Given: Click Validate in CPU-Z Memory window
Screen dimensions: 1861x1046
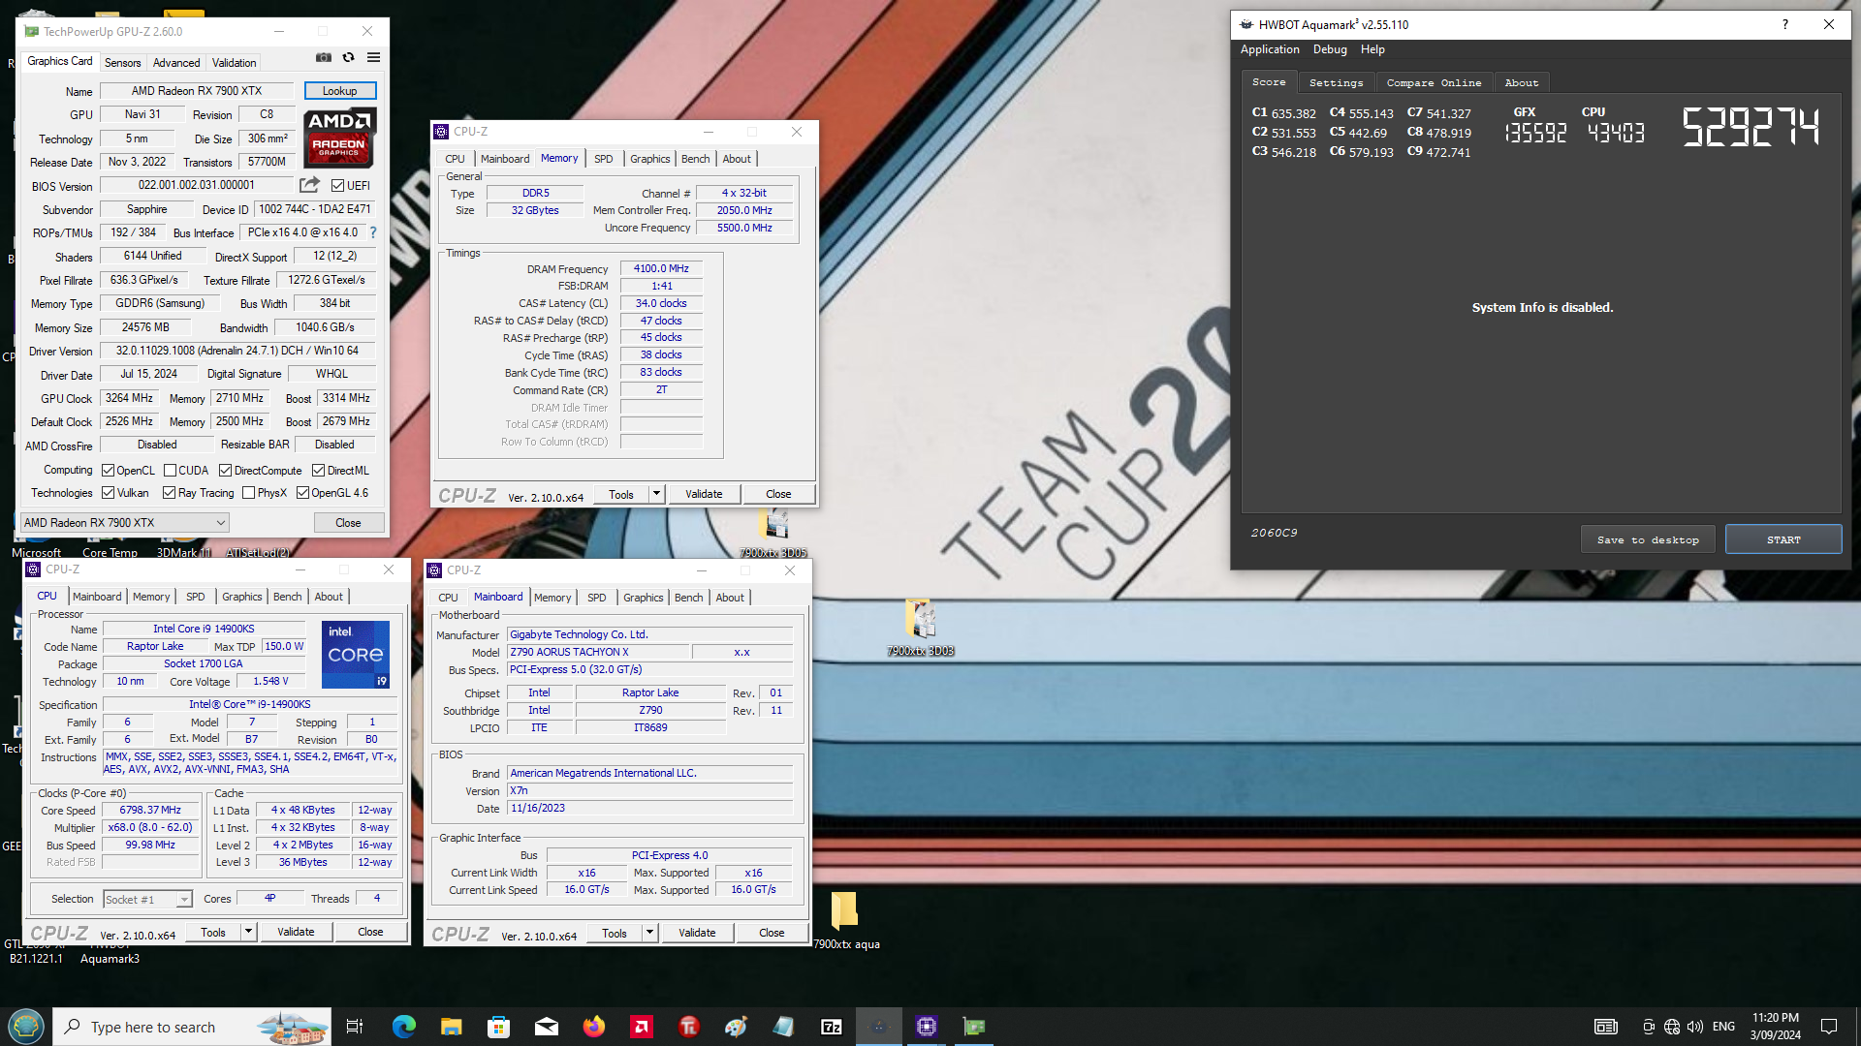Looking at the screenshot, I should click(x=704, y=494).
